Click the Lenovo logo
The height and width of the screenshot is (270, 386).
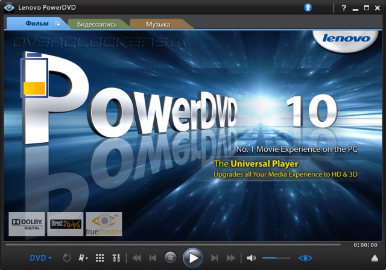coord(346,39)
